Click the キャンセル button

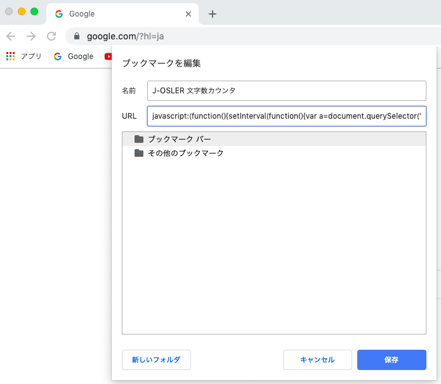pos(317,359)
